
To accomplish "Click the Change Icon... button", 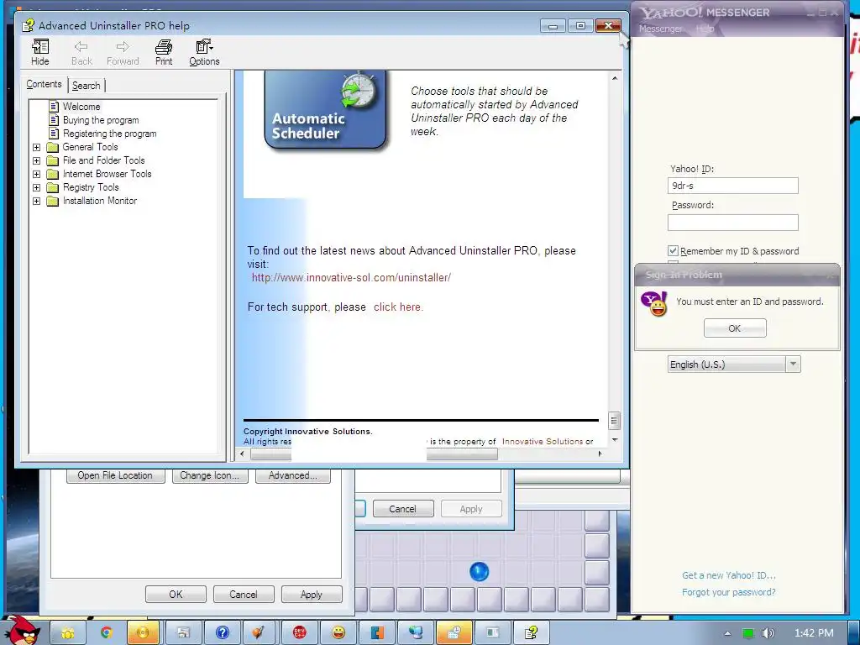I will [x=209, y=475].
